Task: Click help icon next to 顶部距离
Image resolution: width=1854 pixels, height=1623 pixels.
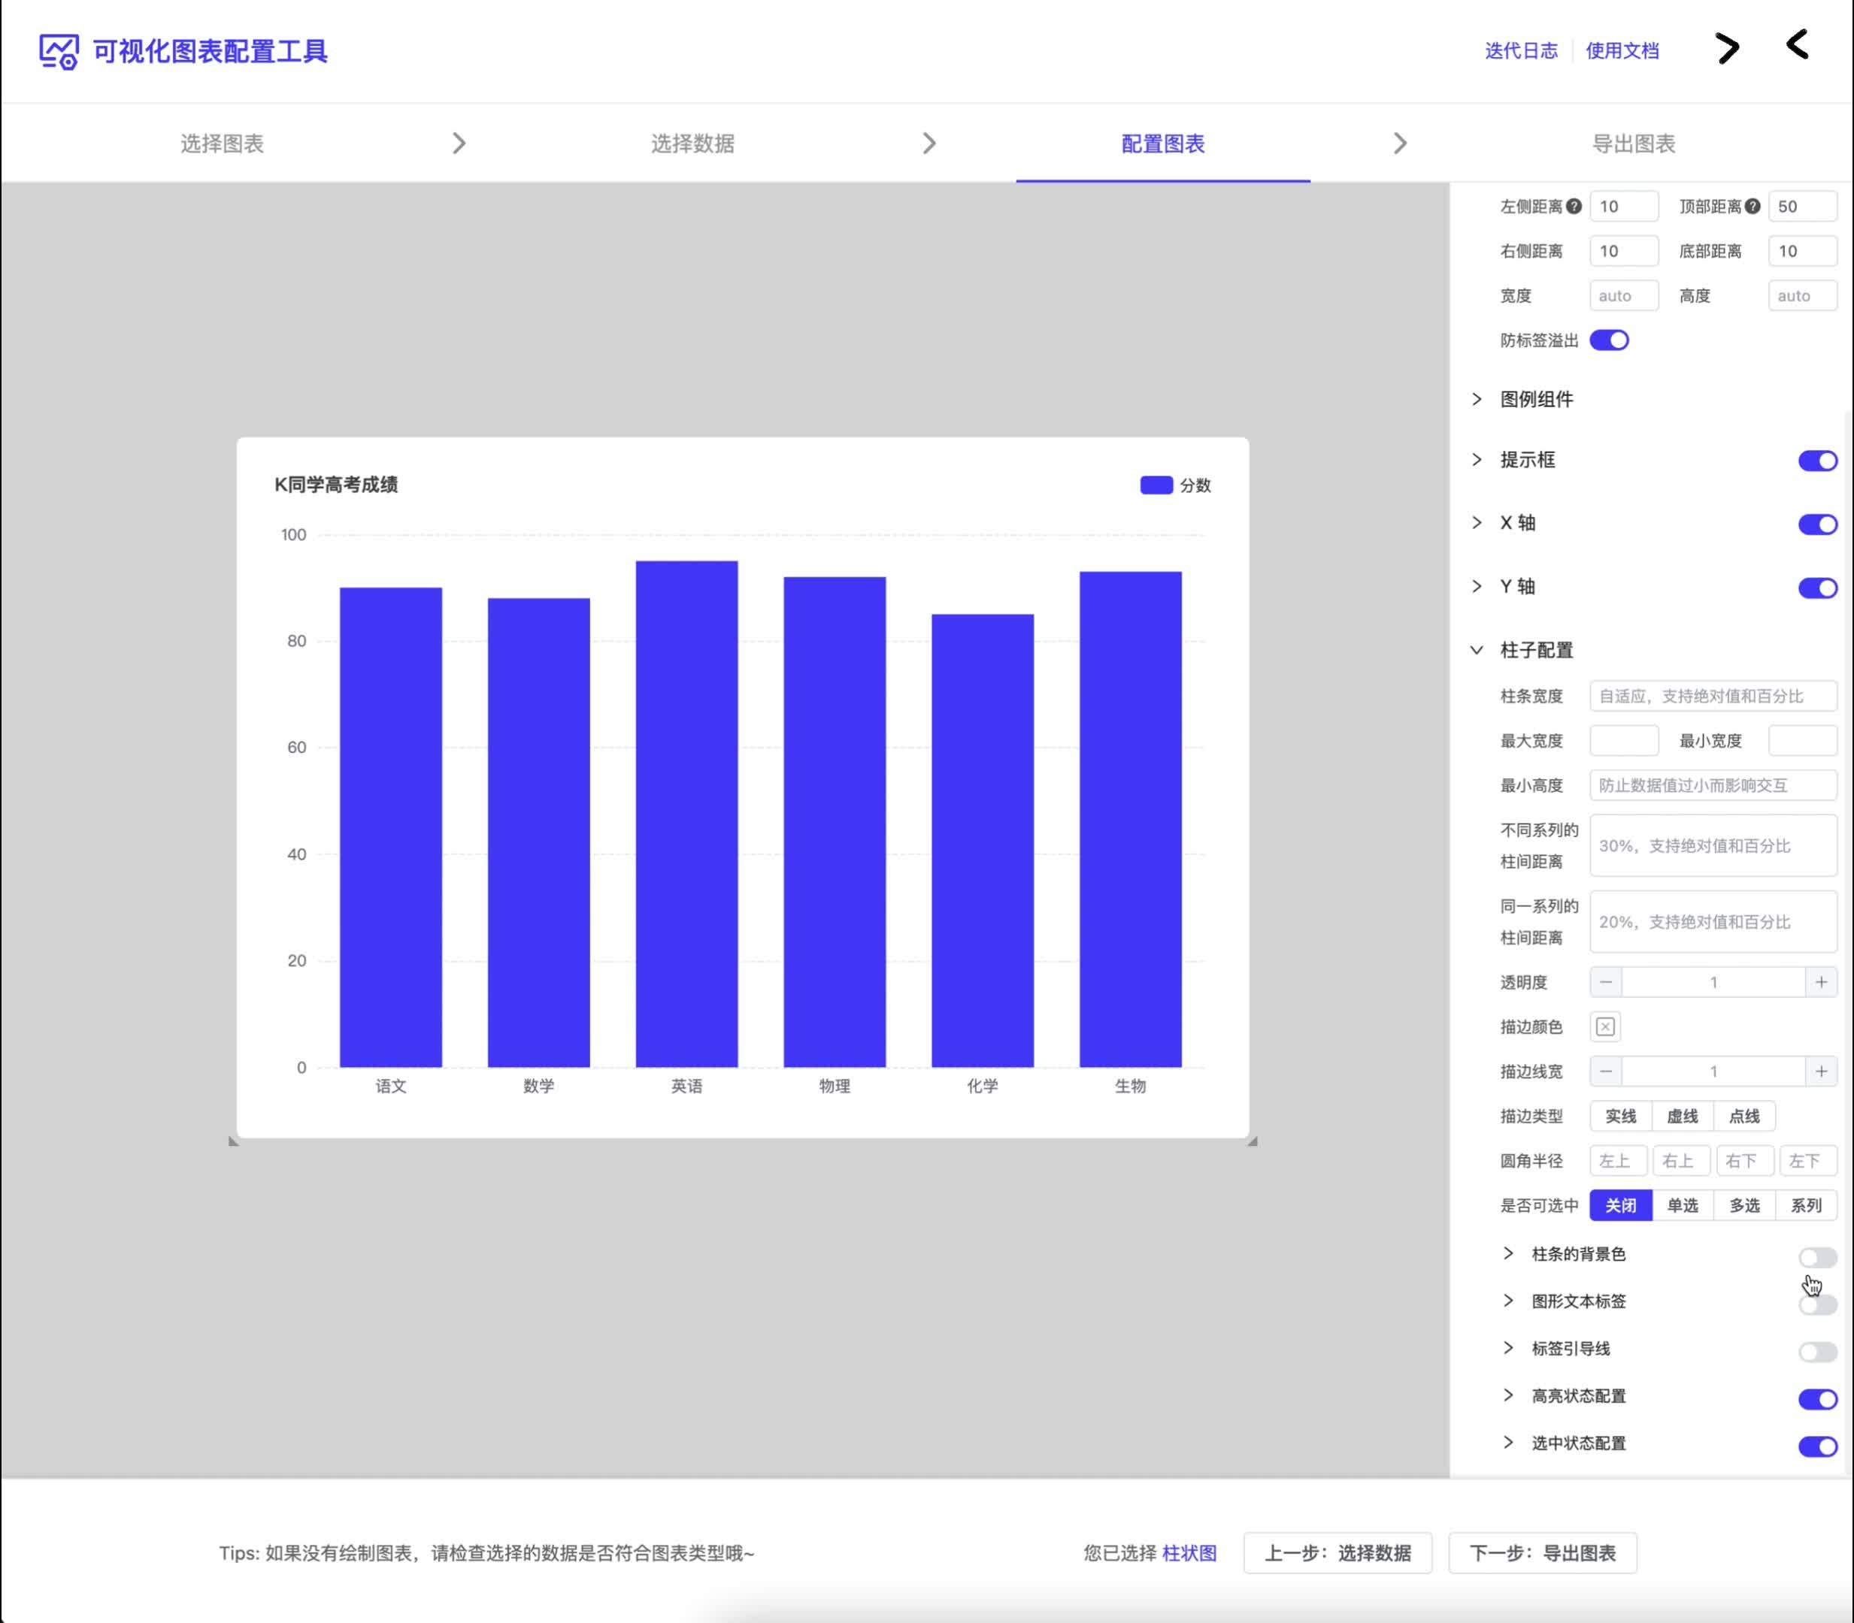Action: pos(1753,207)
